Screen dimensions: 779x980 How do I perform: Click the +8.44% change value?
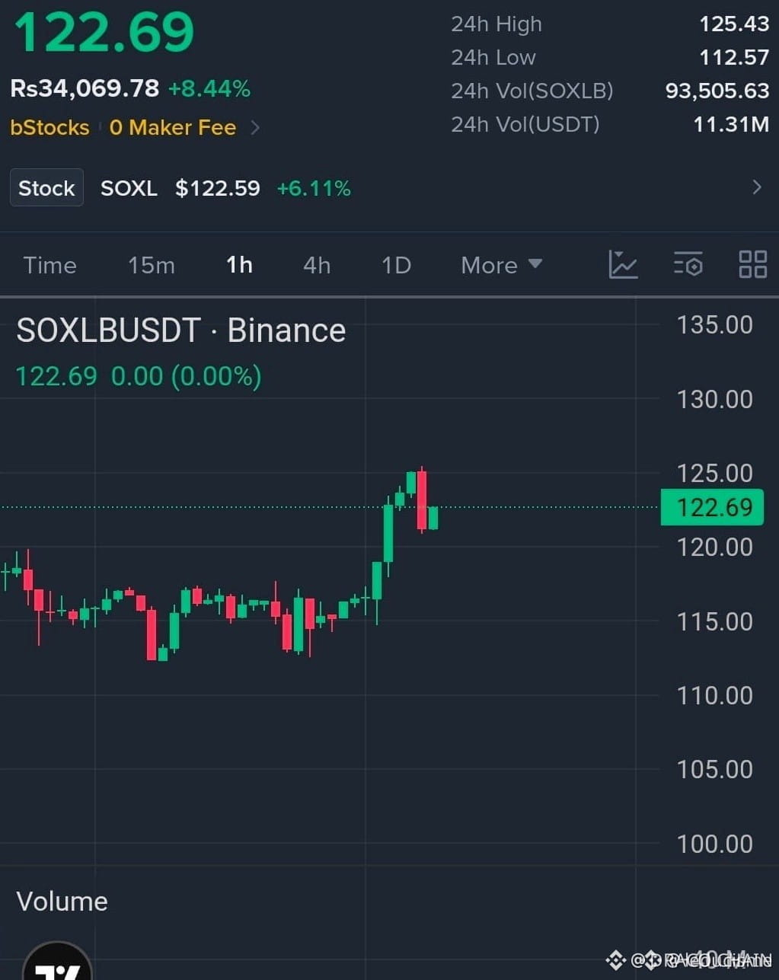click(x=209, y=89)
